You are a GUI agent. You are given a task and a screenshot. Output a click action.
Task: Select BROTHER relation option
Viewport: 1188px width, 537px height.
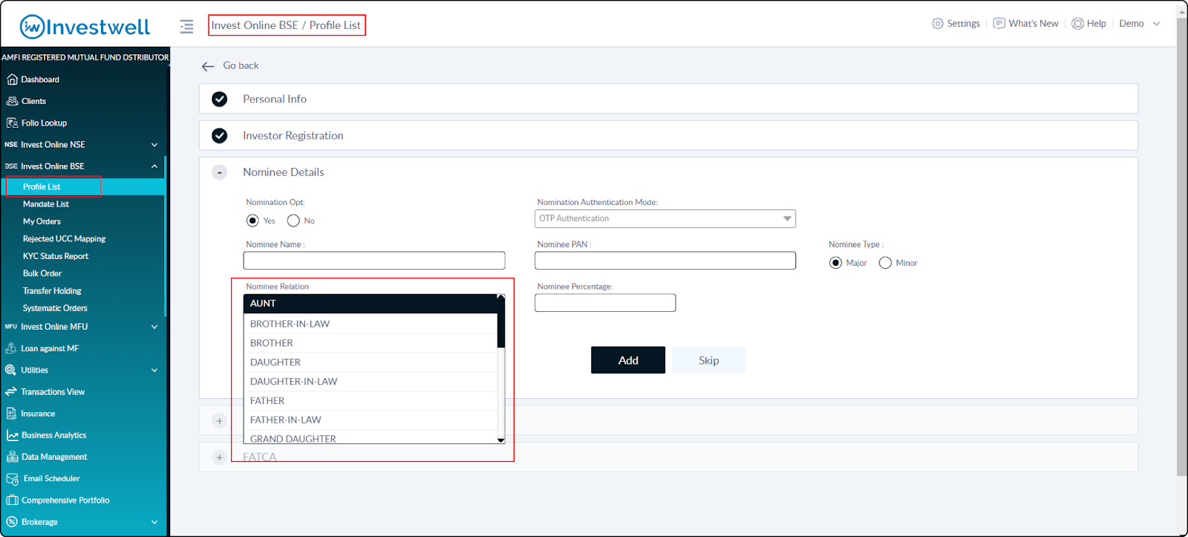point(371,343)
